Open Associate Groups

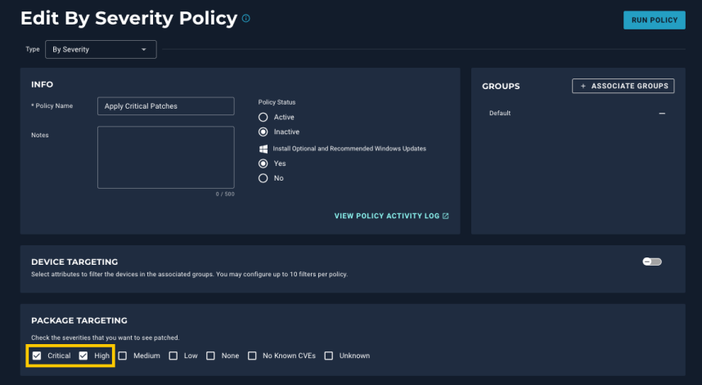pyautogui.click(x=623, y=86)
